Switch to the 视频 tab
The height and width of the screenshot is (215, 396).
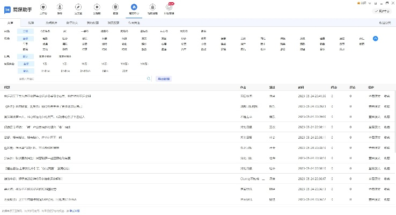pos(31,23)
